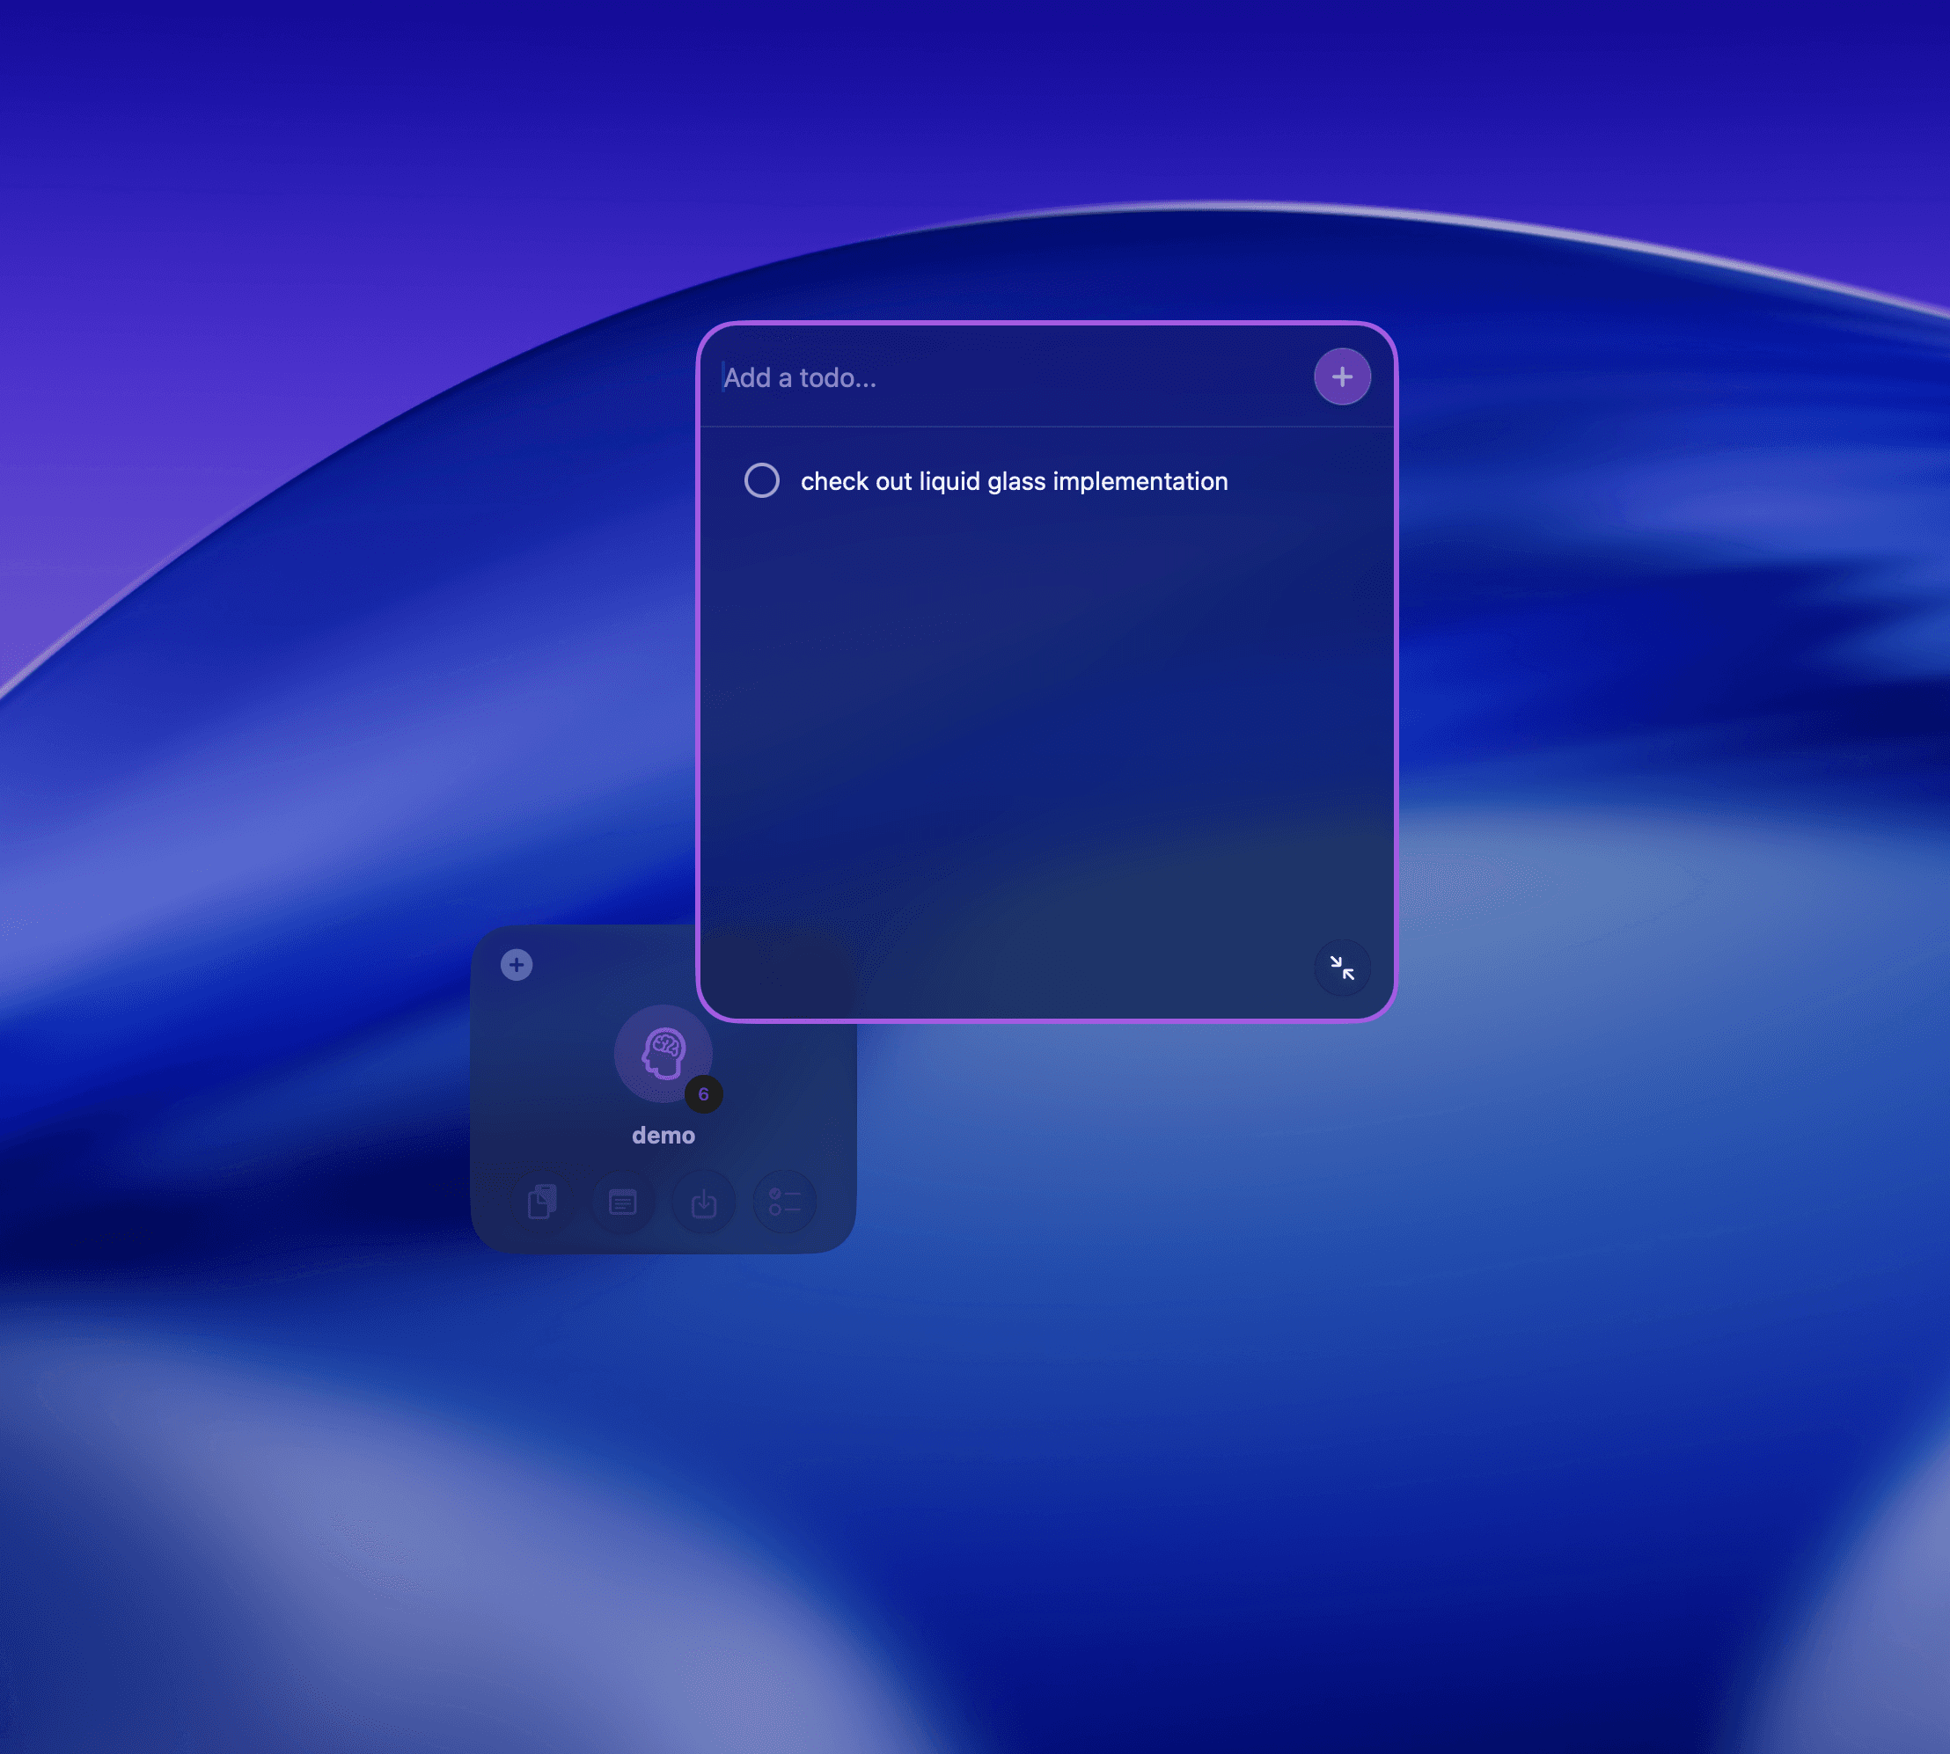Click the small plus icon on demo widget
1950x1754 pixels.
[x=517, y=964]
